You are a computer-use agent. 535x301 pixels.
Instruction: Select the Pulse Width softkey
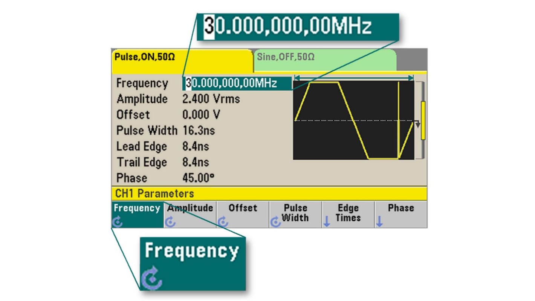[295, 214]
